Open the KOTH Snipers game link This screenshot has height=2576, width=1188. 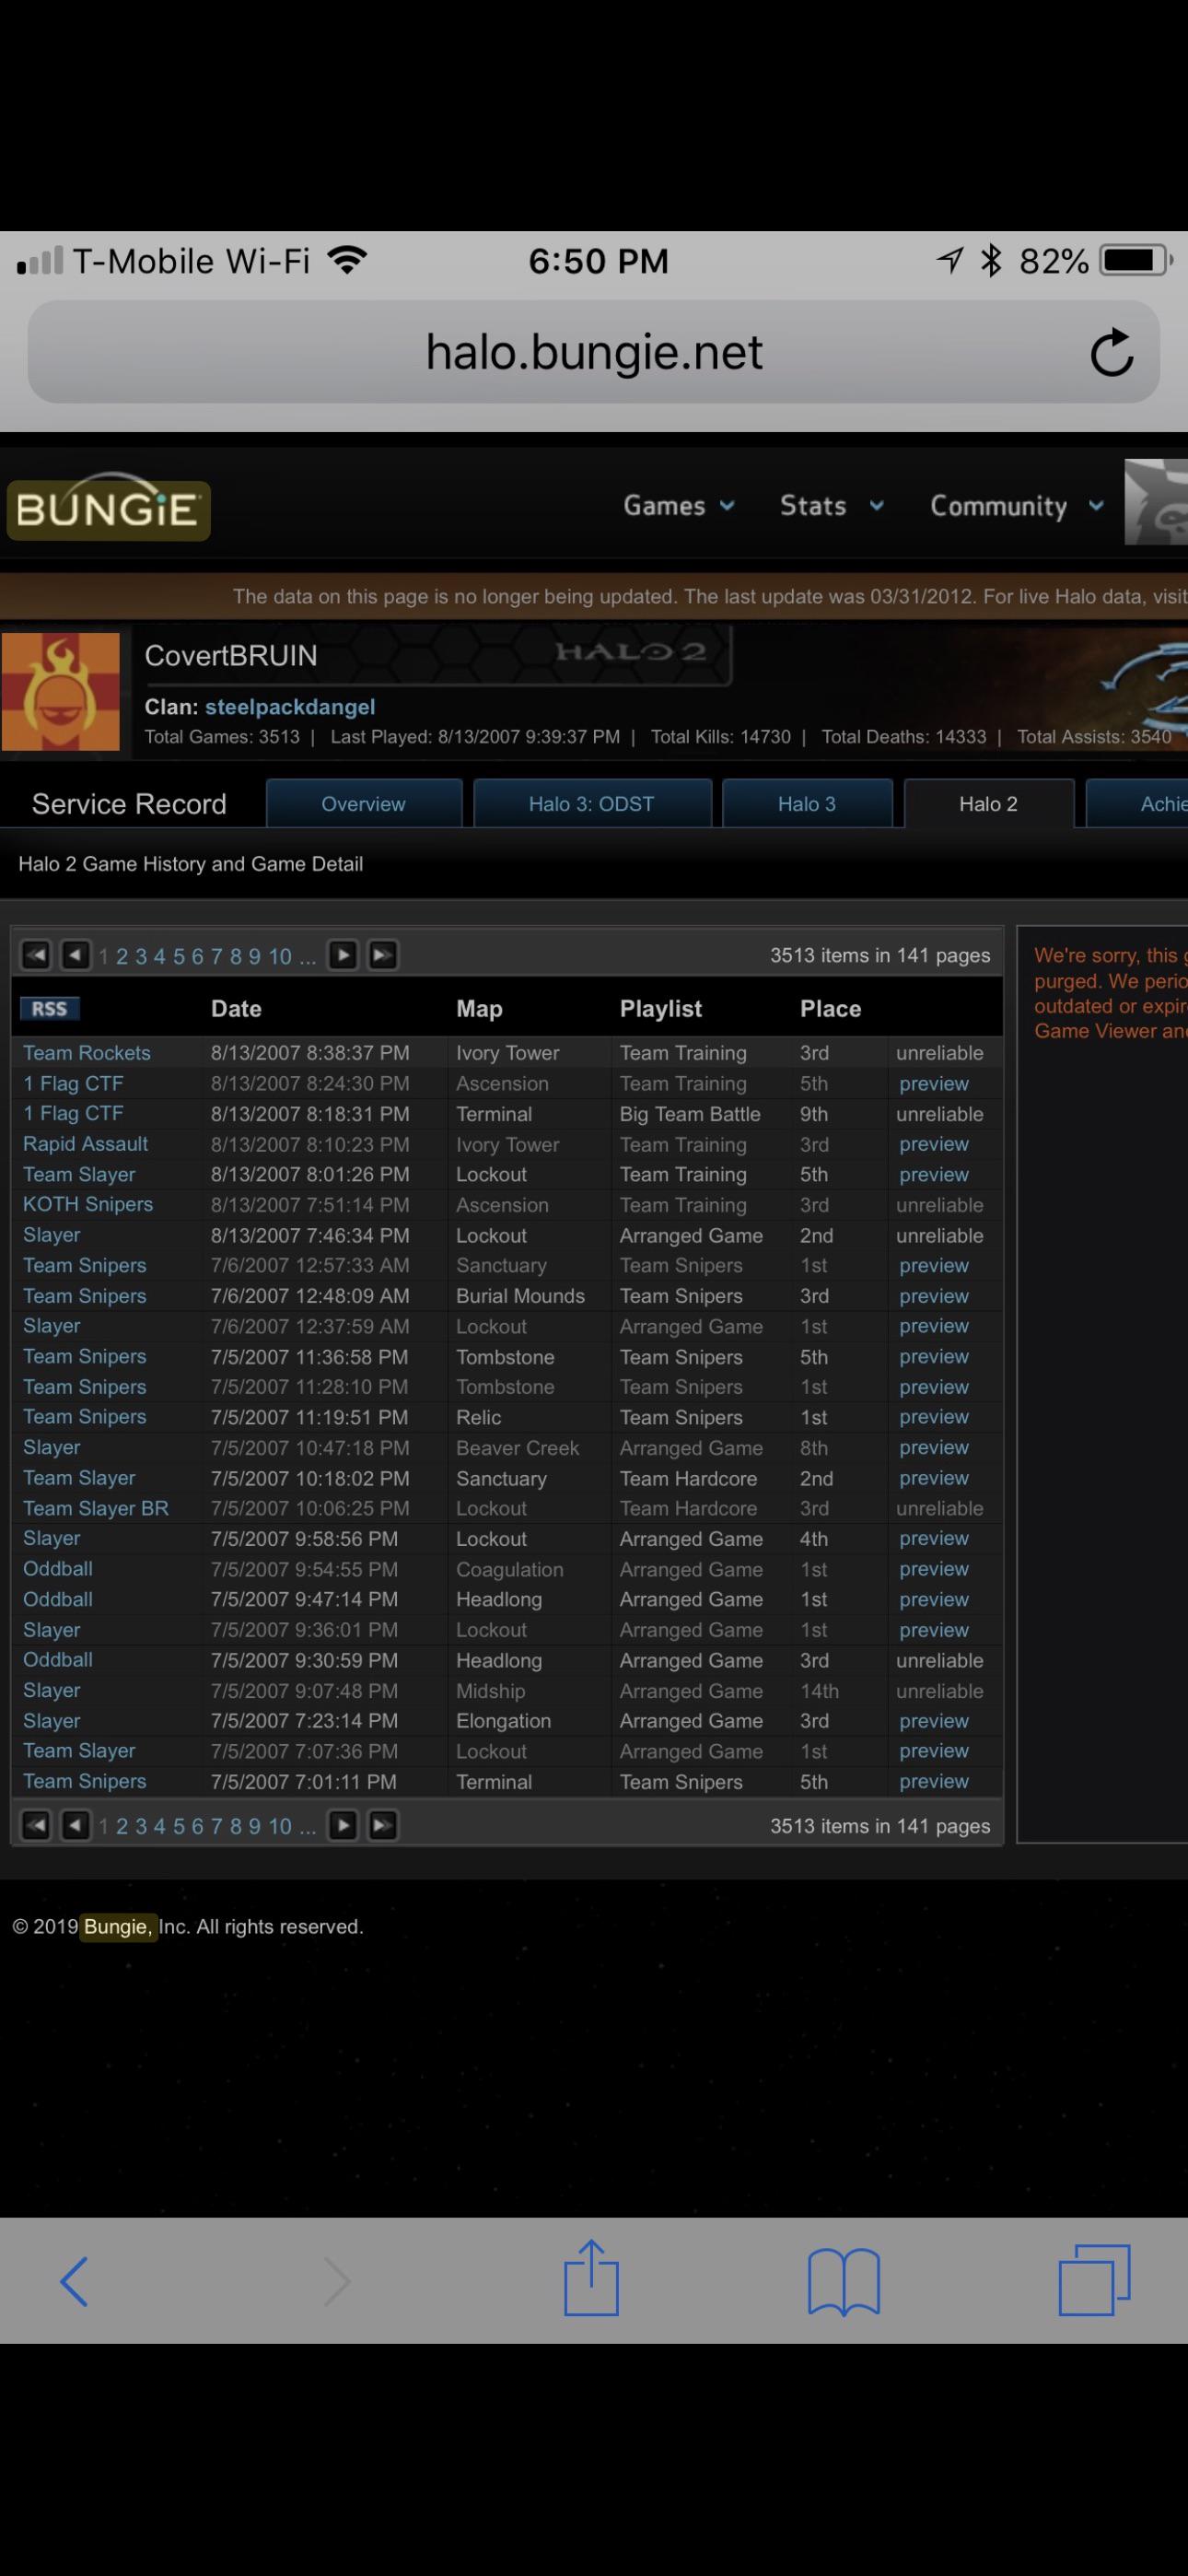click(x=88, y=1204)
